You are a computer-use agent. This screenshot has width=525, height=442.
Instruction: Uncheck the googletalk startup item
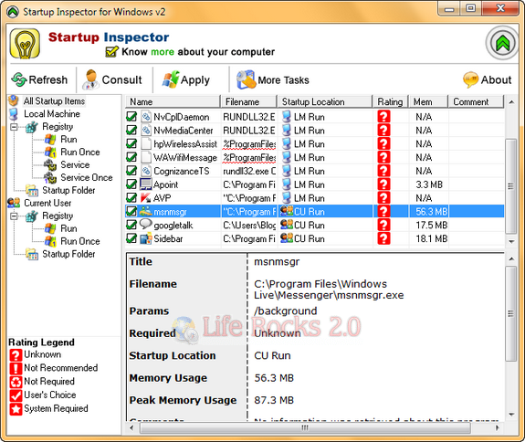(131, 225)
